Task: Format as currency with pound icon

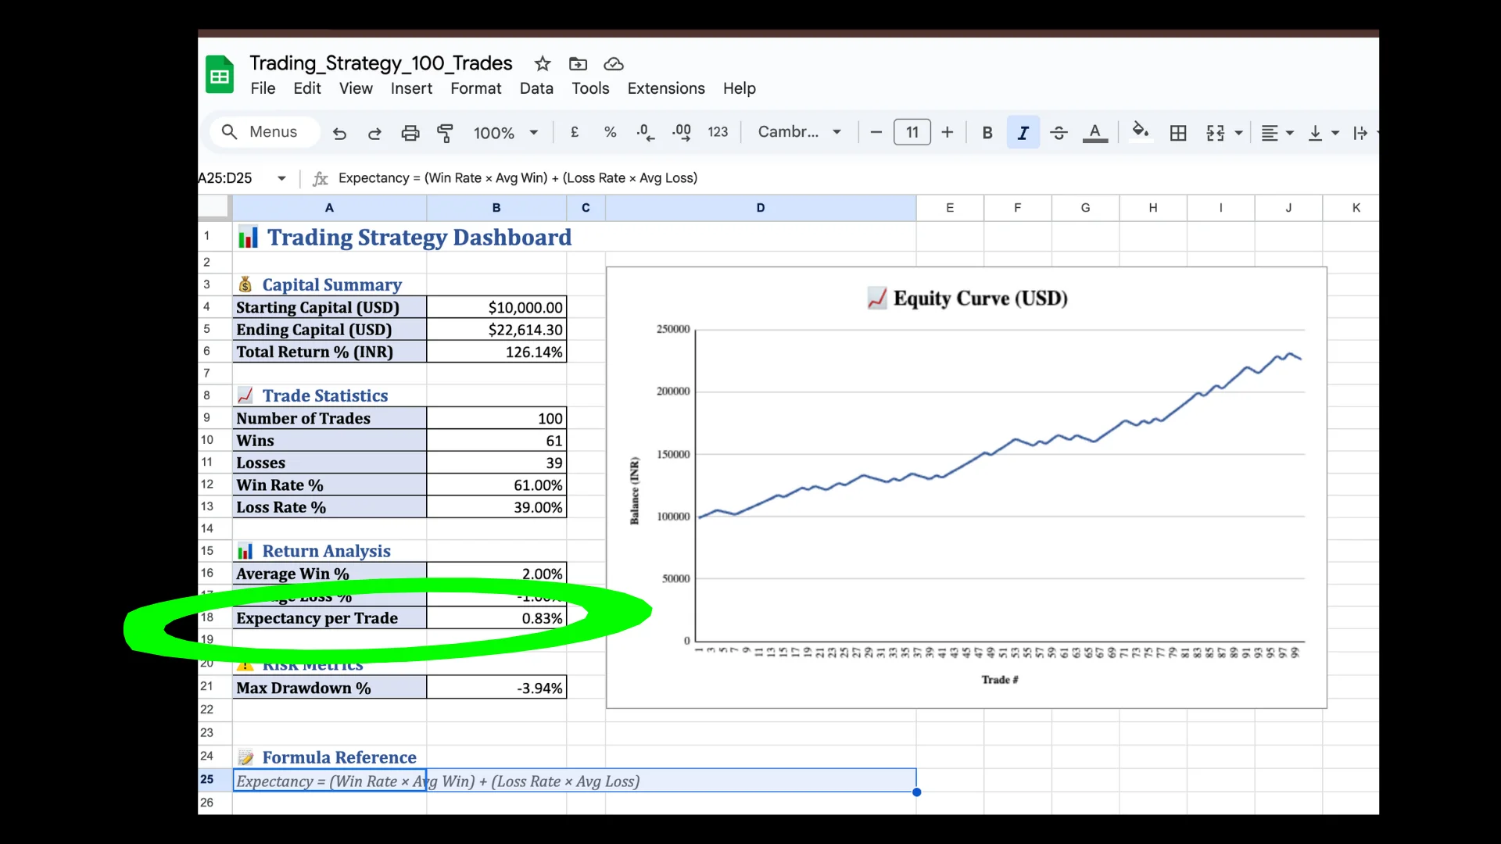Action: point(575,132)
